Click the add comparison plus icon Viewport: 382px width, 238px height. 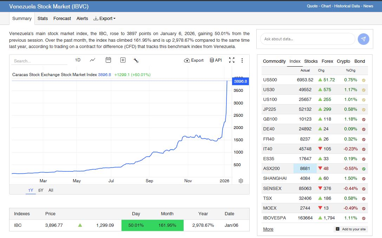[123, 60]
